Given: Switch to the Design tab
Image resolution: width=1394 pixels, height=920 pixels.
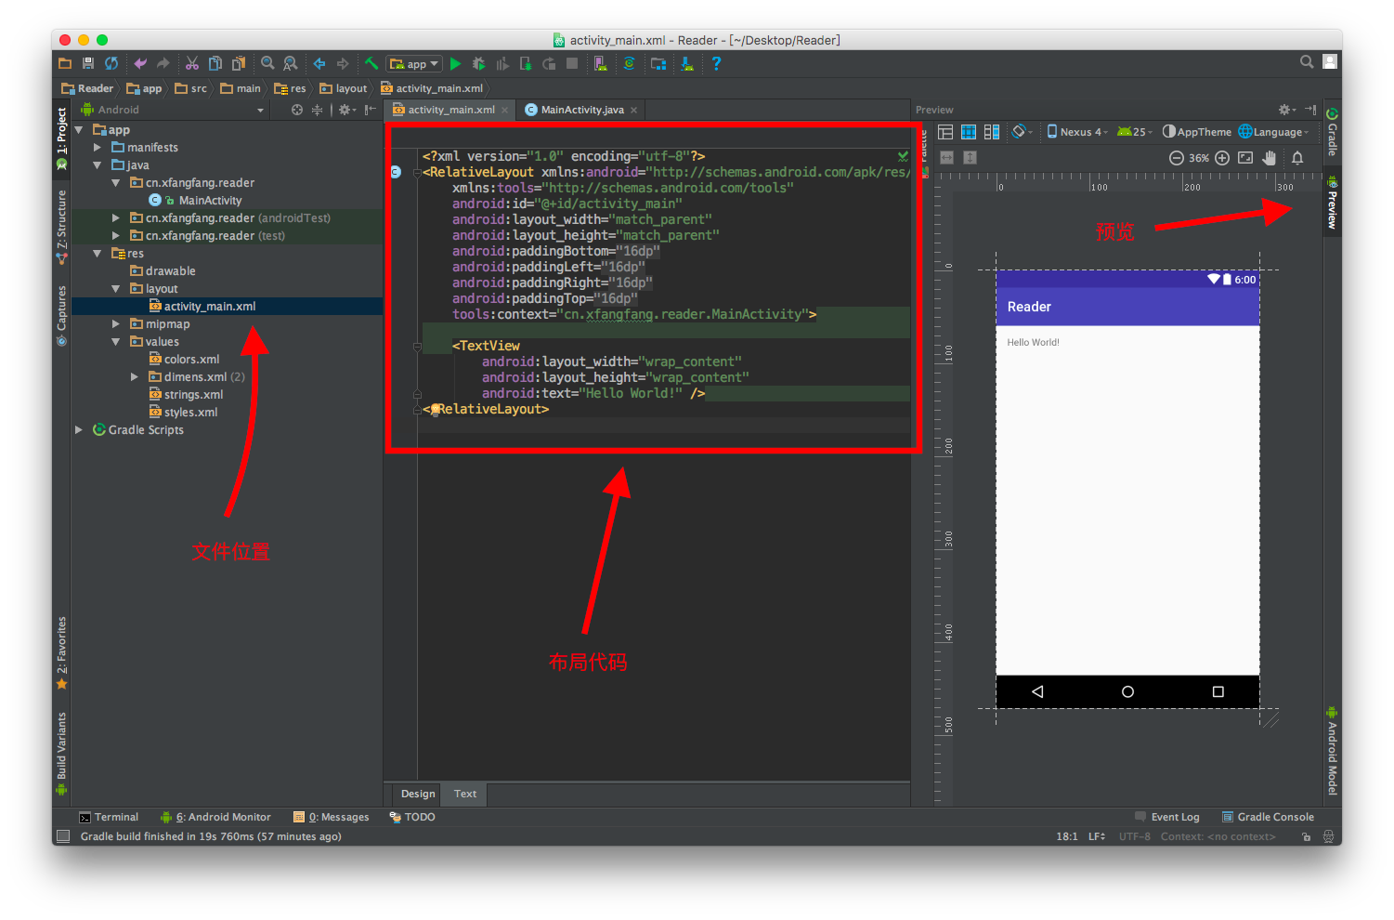Looking at the screenshot, I should [x=418, y=794].
